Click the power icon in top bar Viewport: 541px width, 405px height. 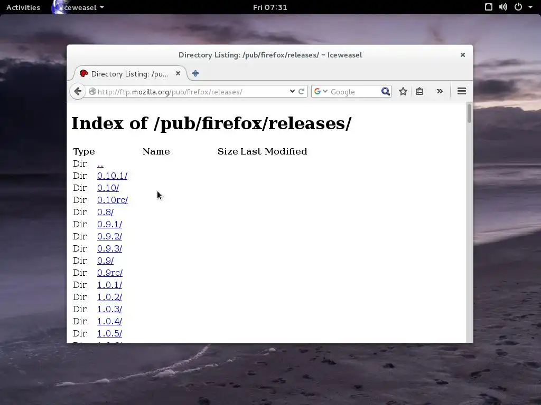click(x=518, y=7)
